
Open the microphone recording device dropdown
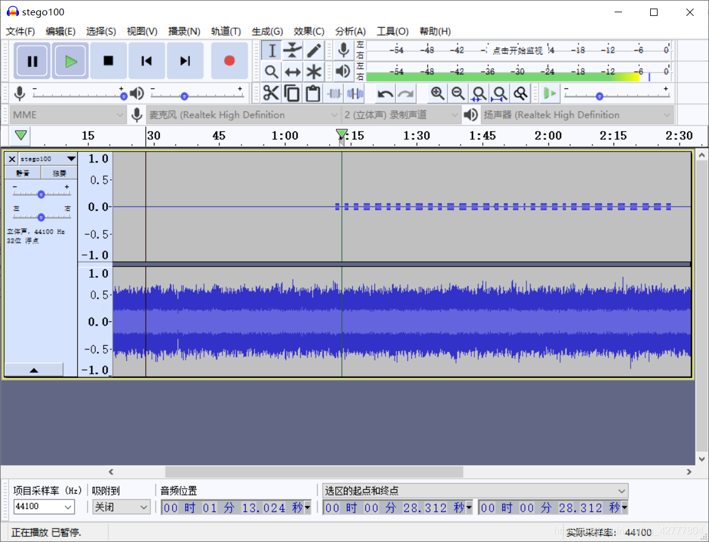point(243,115)
